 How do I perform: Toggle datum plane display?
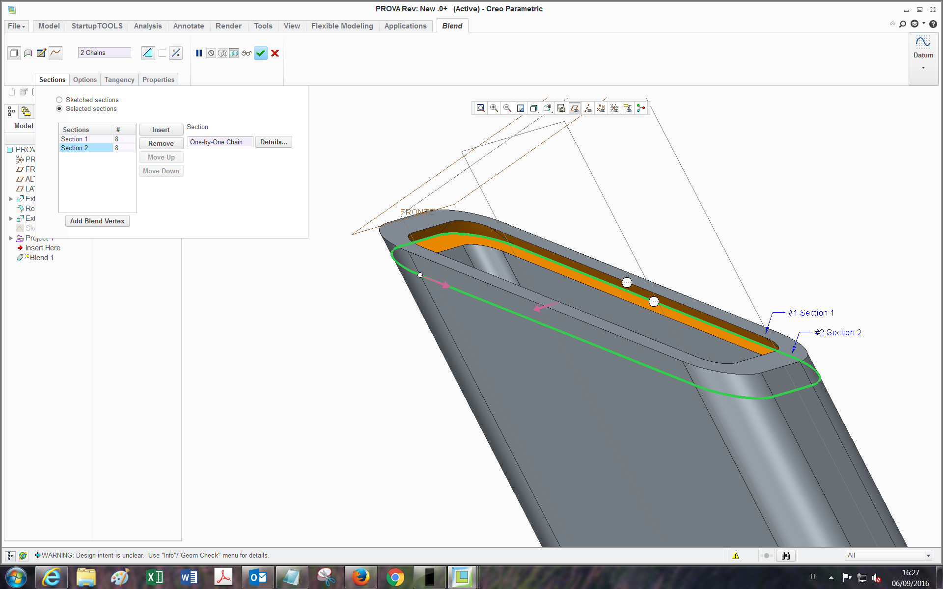pos(574,108)
